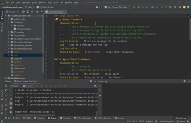The width and height of the screenshot is (191, 123).
Task: Open the Python Console tool window
Action: (103, 118)
